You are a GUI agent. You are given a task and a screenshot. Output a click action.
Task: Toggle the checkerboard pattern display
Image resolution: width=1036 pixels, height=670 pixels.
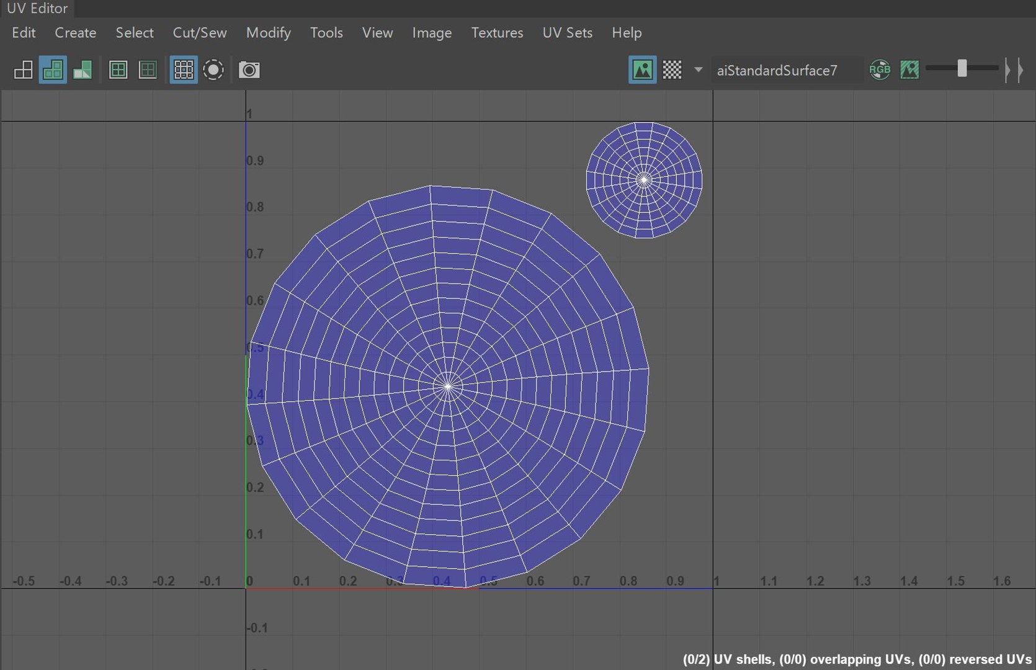672,70
